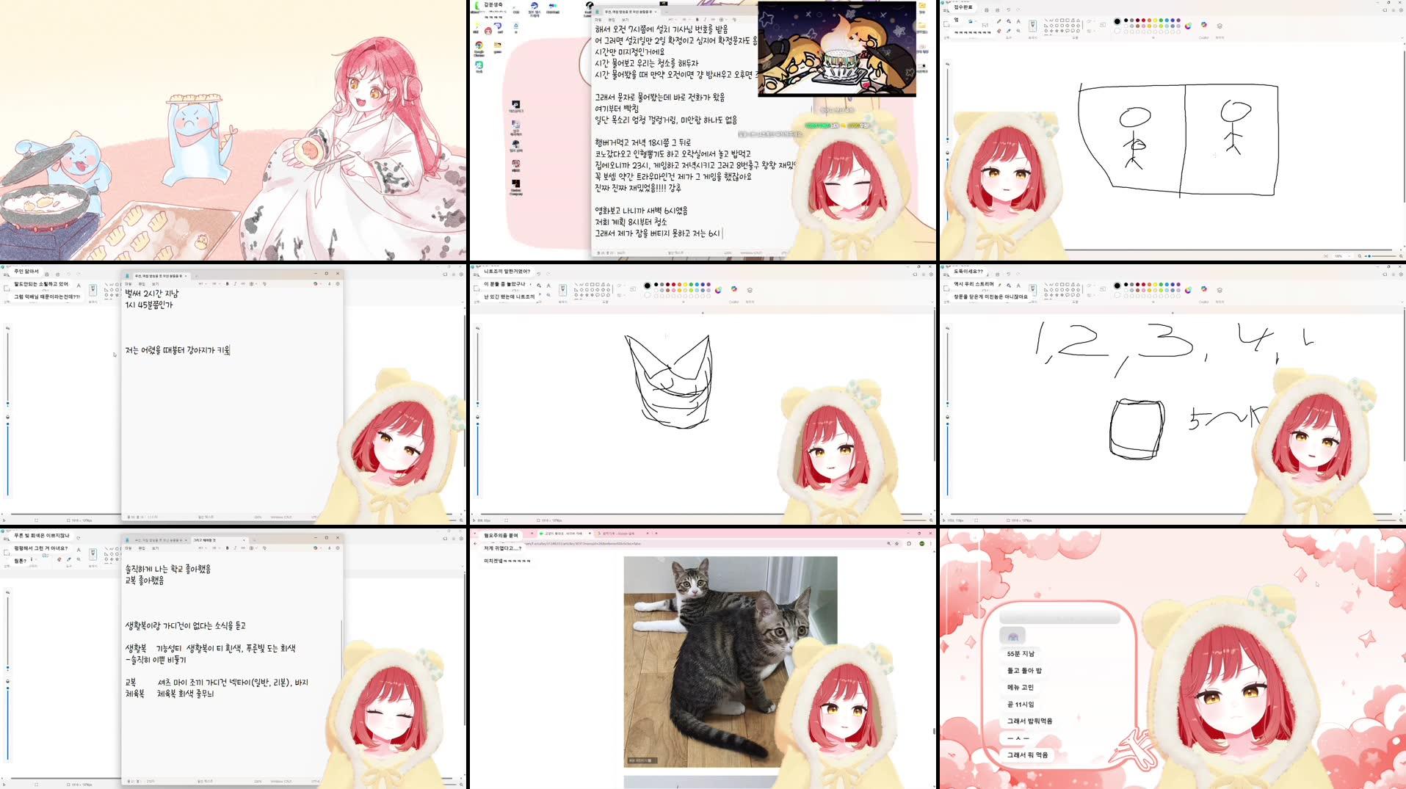Open the Brushes dropdown in Paint

pos(1032,24)
